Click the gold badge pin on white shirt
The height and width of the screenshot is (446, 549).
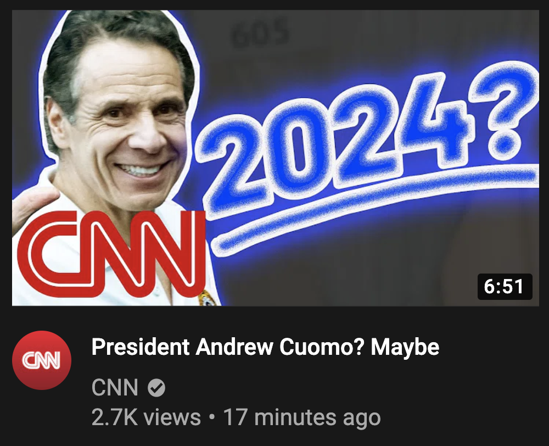click(206, 298)
